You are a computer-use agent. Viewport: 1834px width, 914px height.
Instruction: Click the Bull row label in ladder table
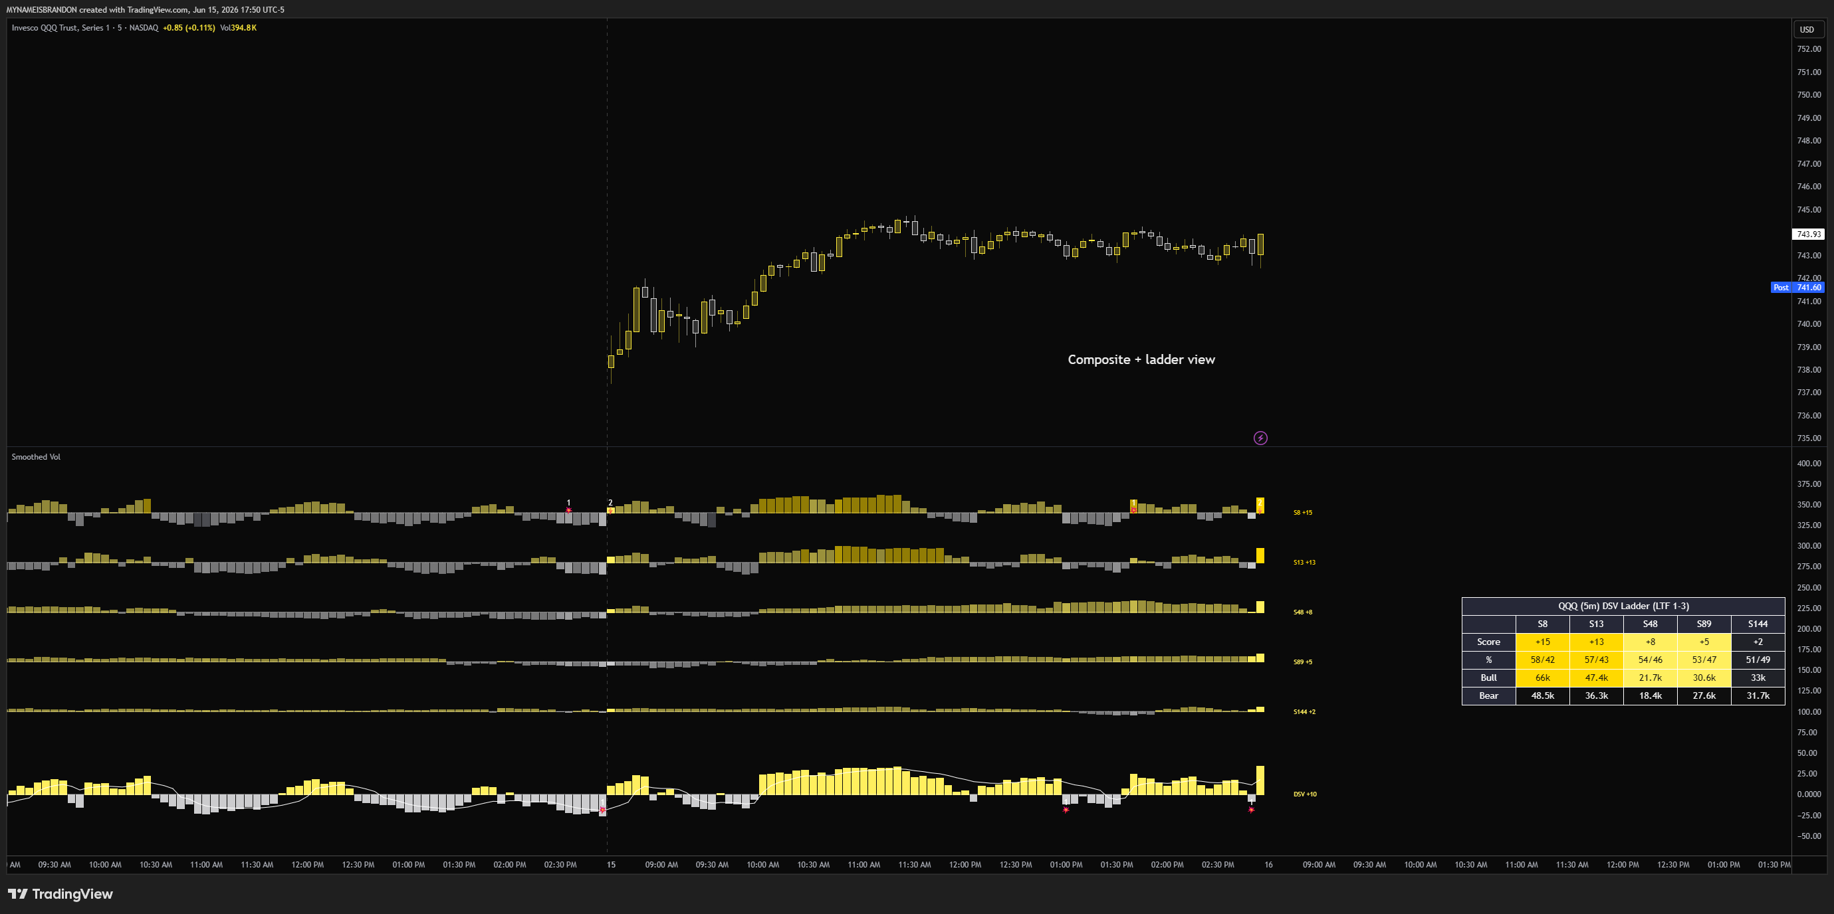[1489, 678]
